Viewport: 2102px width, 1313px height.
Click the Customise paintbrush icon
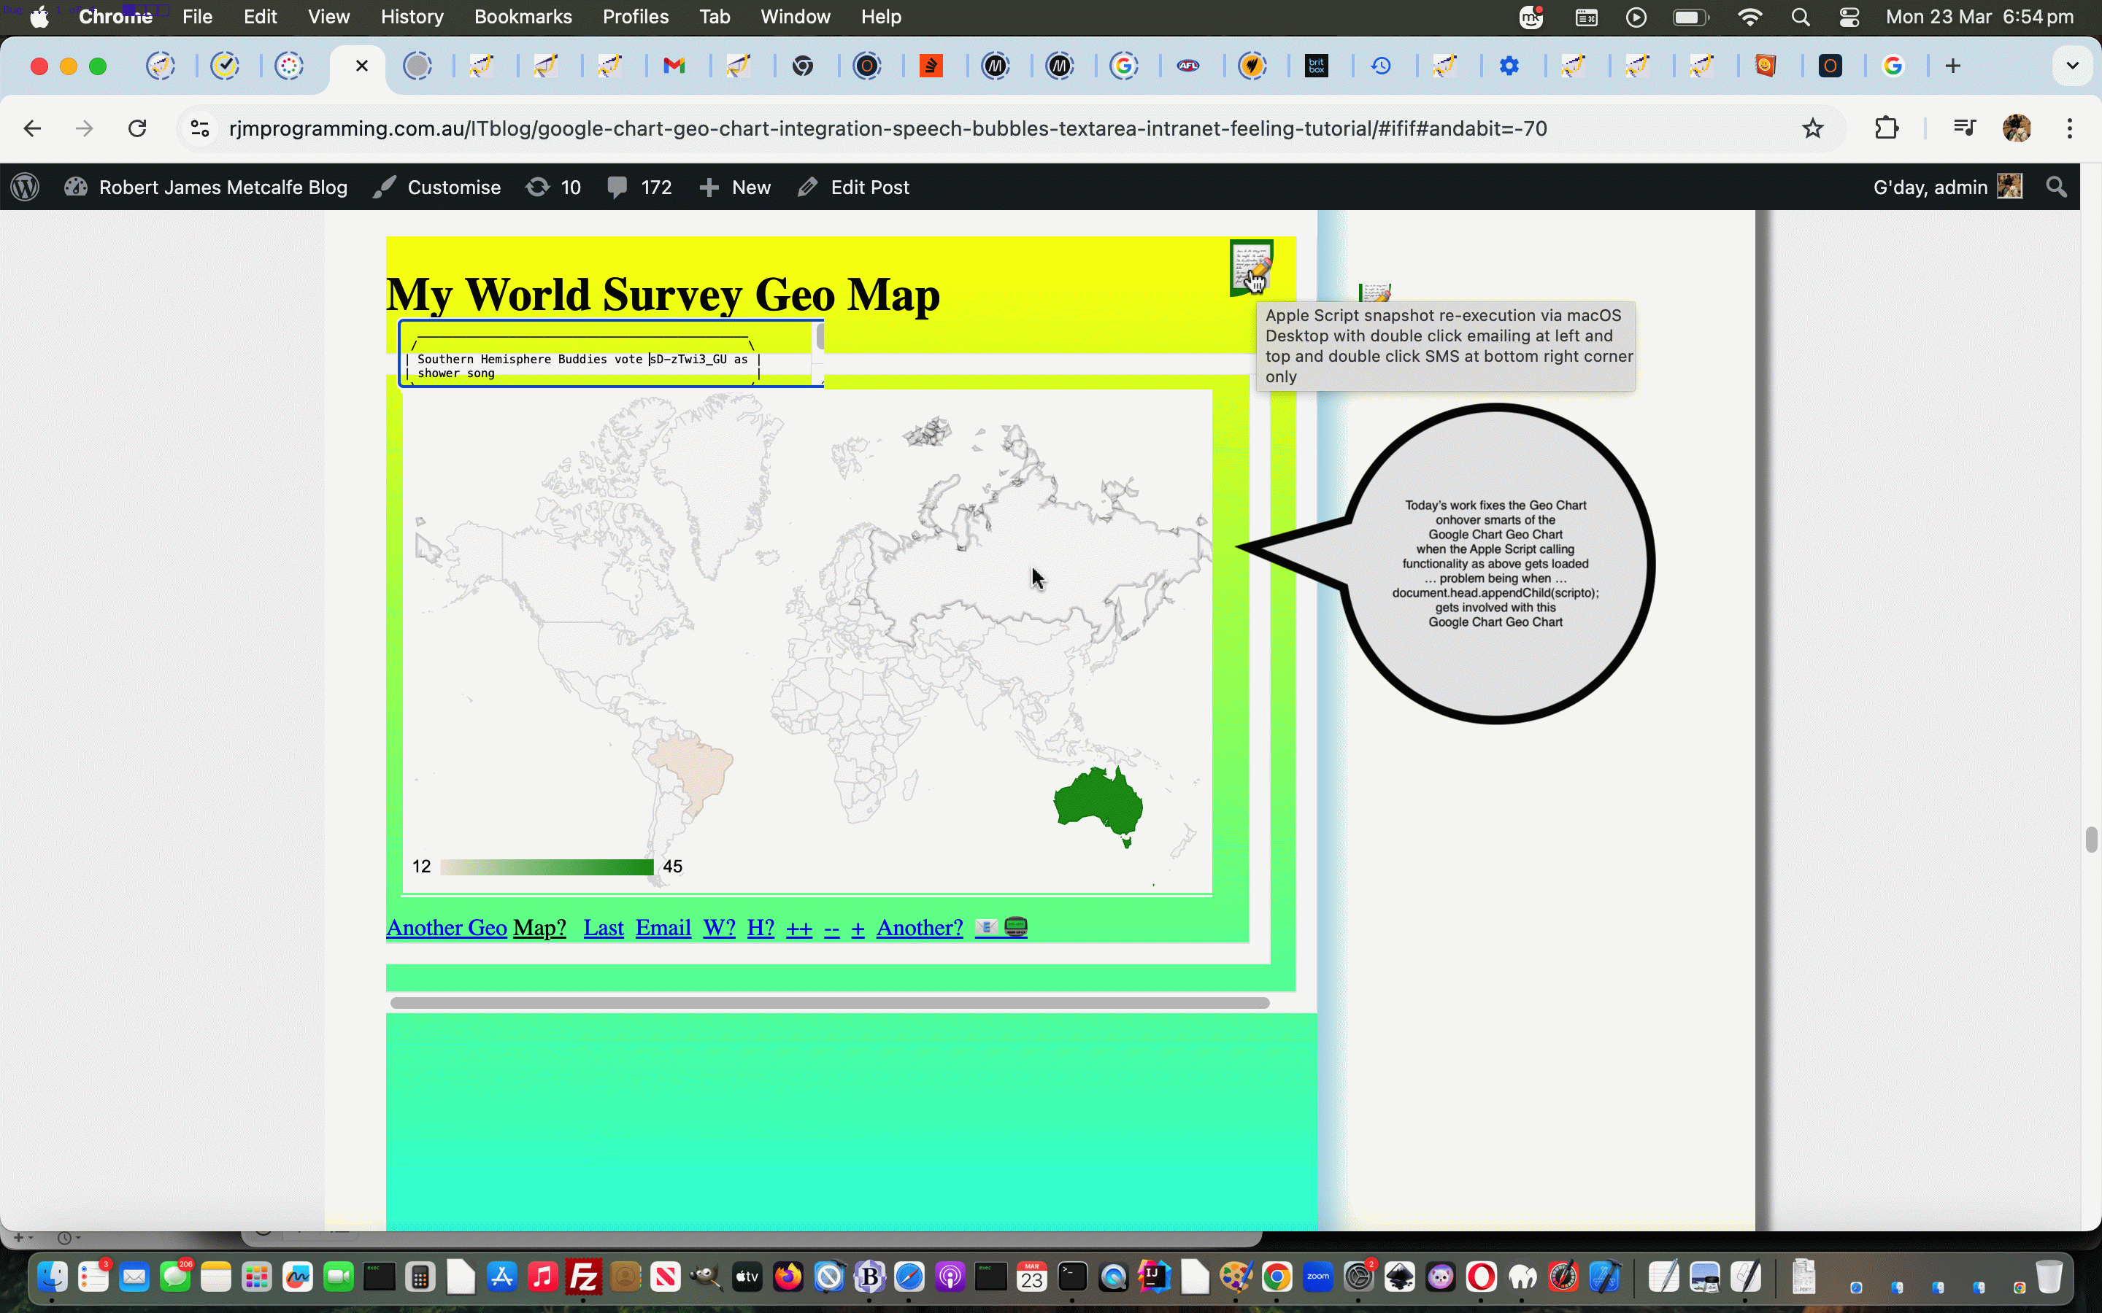385,187
